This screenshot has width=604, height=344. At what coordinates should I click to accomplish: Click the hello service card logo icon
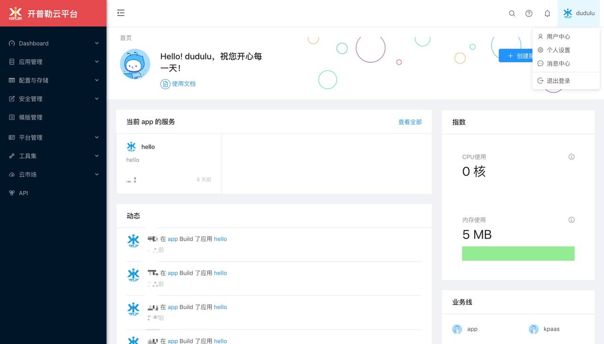tap(131, 147)
